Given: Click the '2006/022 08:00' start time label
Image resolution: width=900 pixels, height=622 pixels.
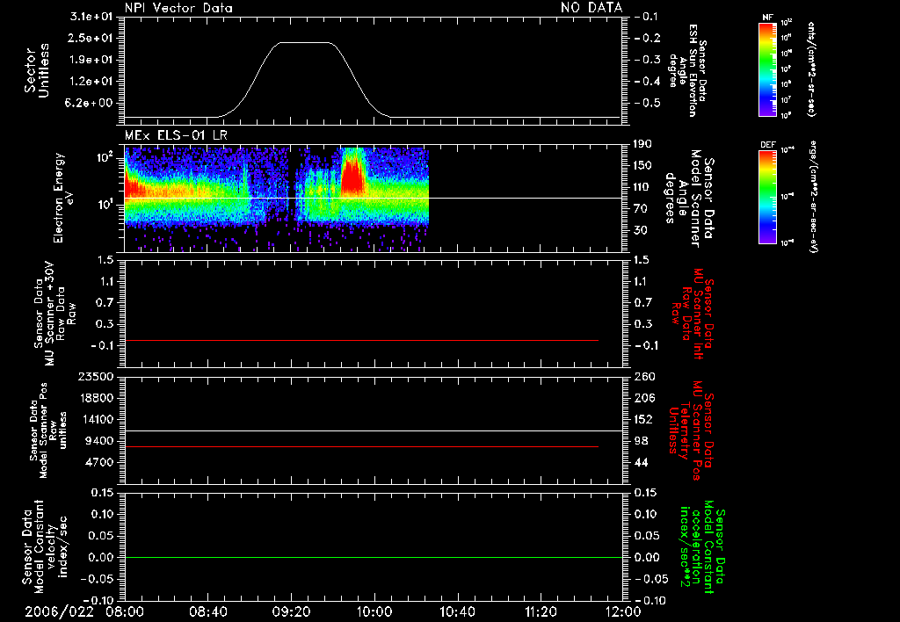Looking at the screenshot, I should (x=84, y=611).
